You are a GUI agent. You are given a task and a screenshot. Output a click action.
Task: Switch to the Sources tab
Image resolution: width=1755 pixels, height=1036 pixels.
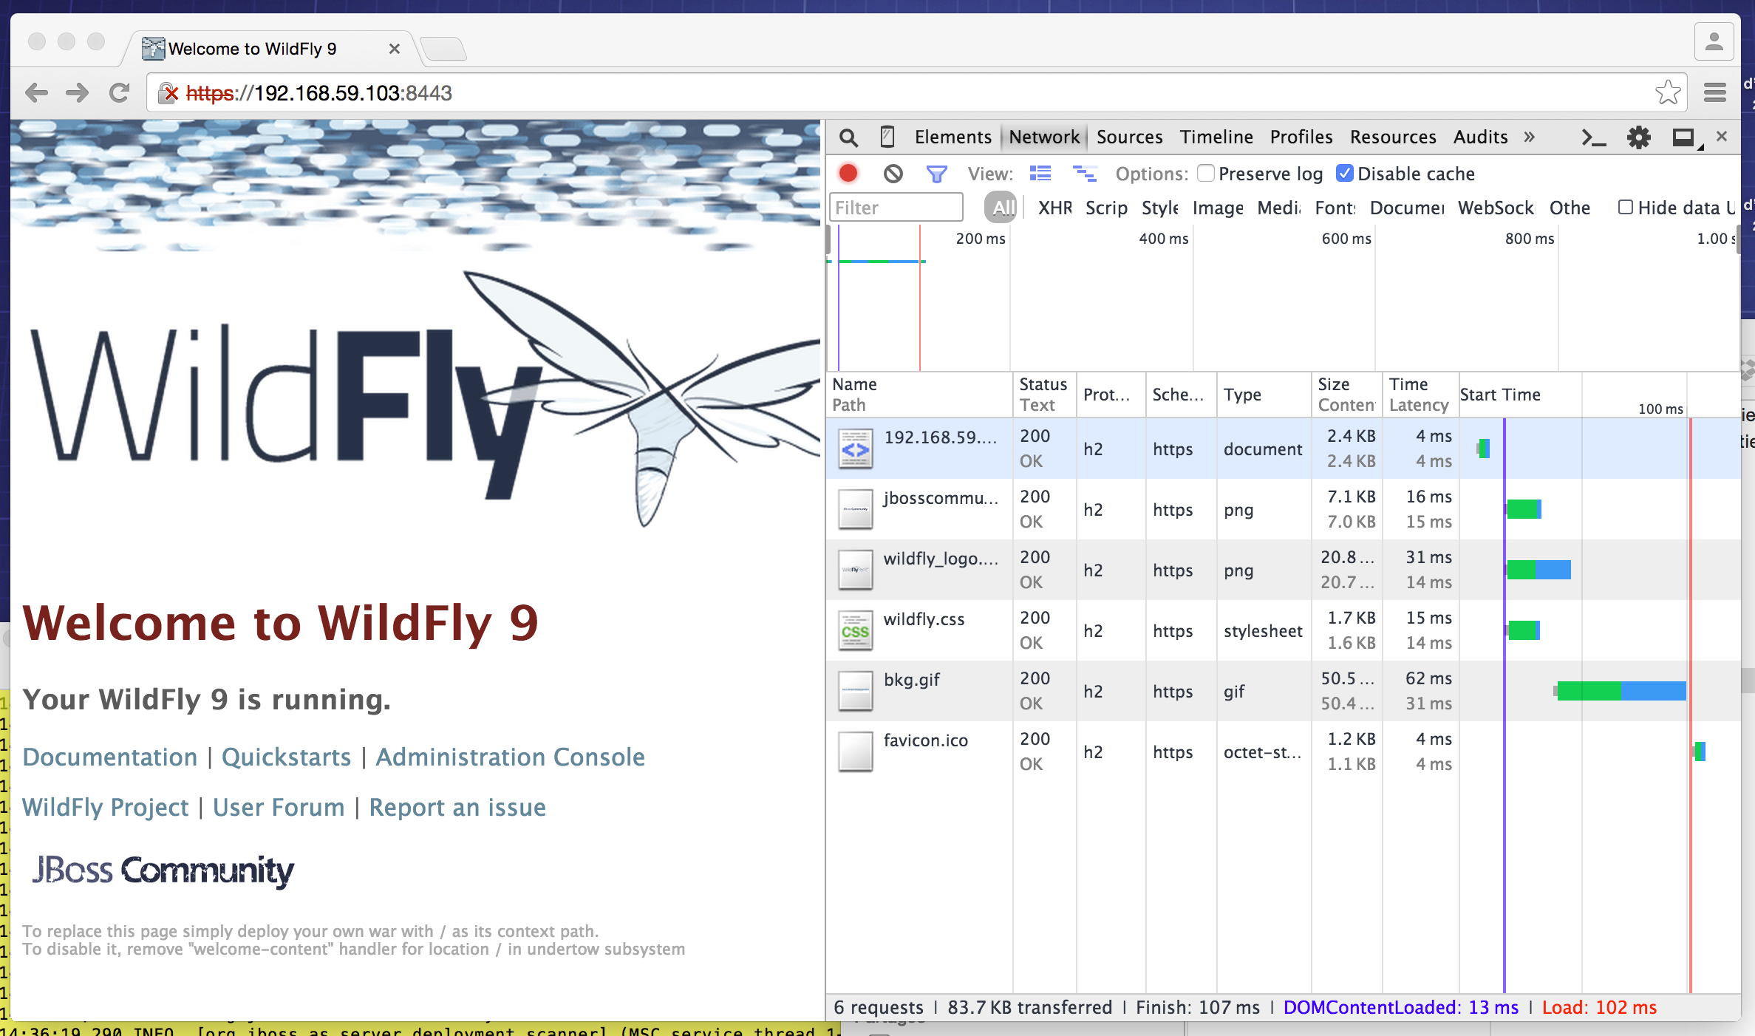click(1128, 137)
